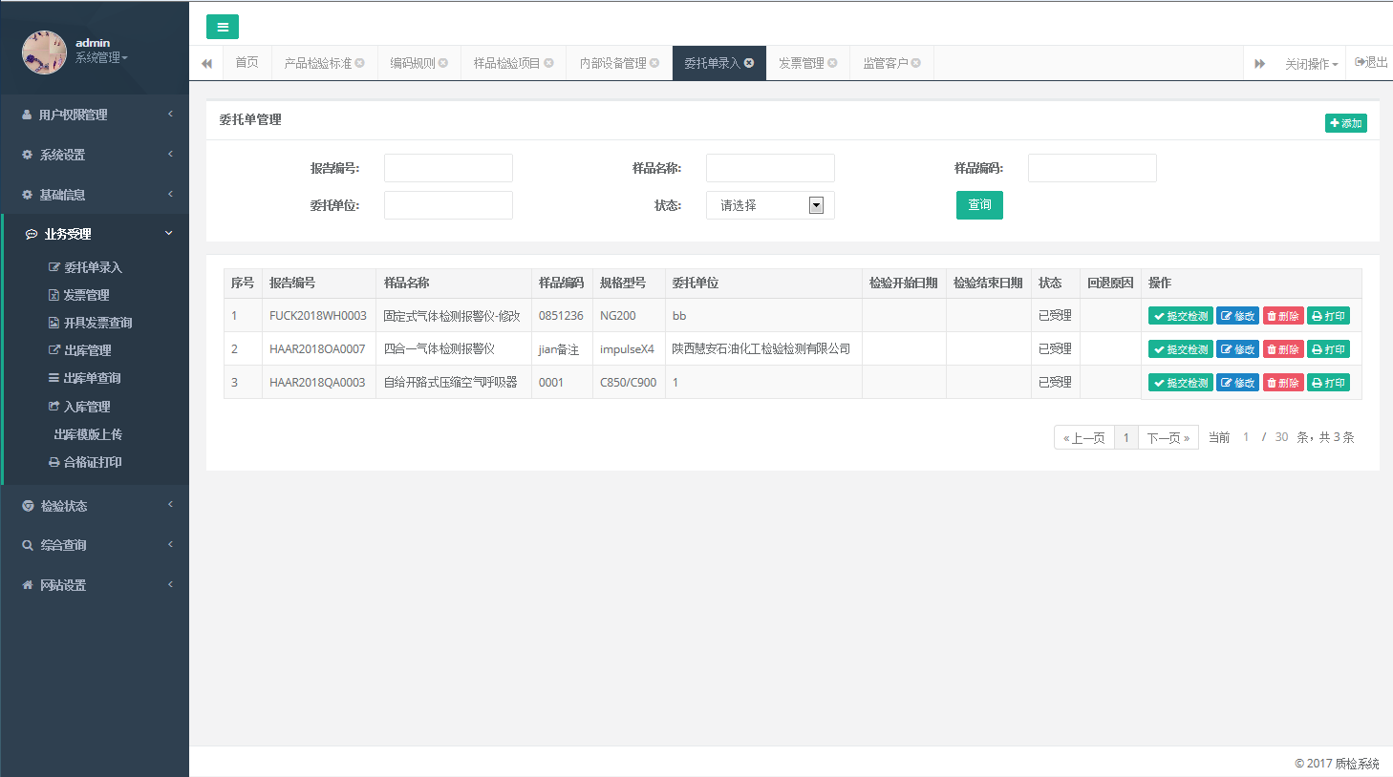
Task: Print the first row using 打印
Action: pos(1328,316)
